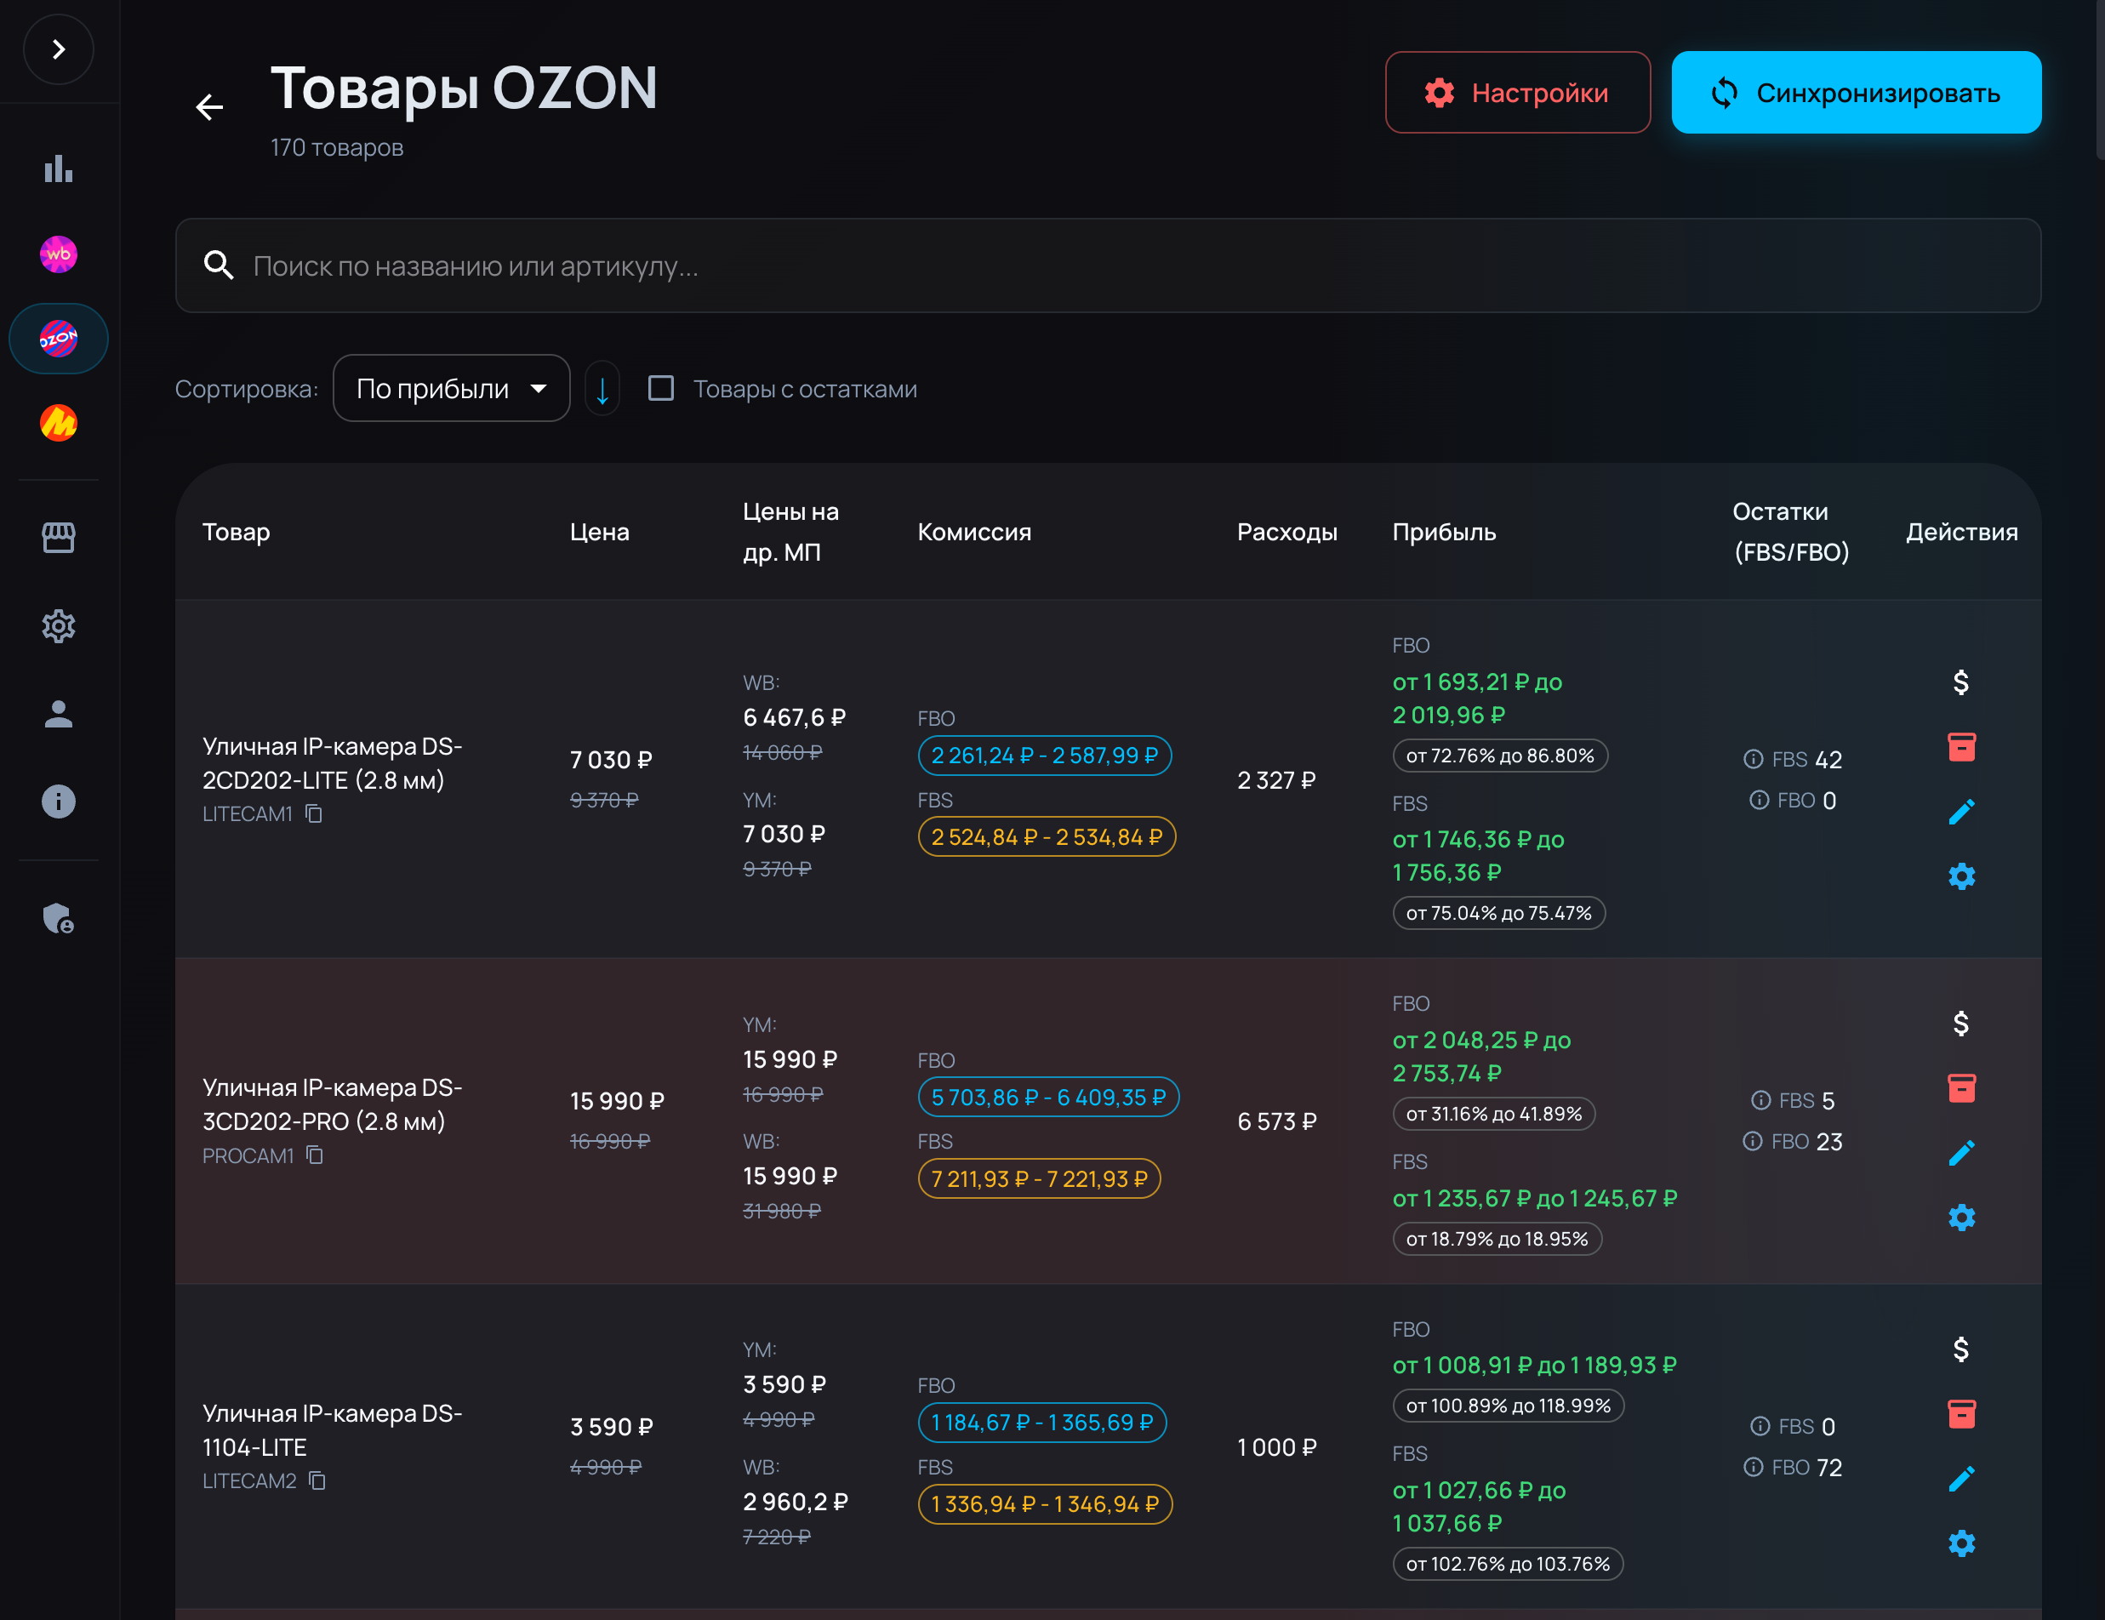Viewport: 2105px width, 1620px height.
Task: Select the OZON tab in the sidebar
Action: coord(58,339)
